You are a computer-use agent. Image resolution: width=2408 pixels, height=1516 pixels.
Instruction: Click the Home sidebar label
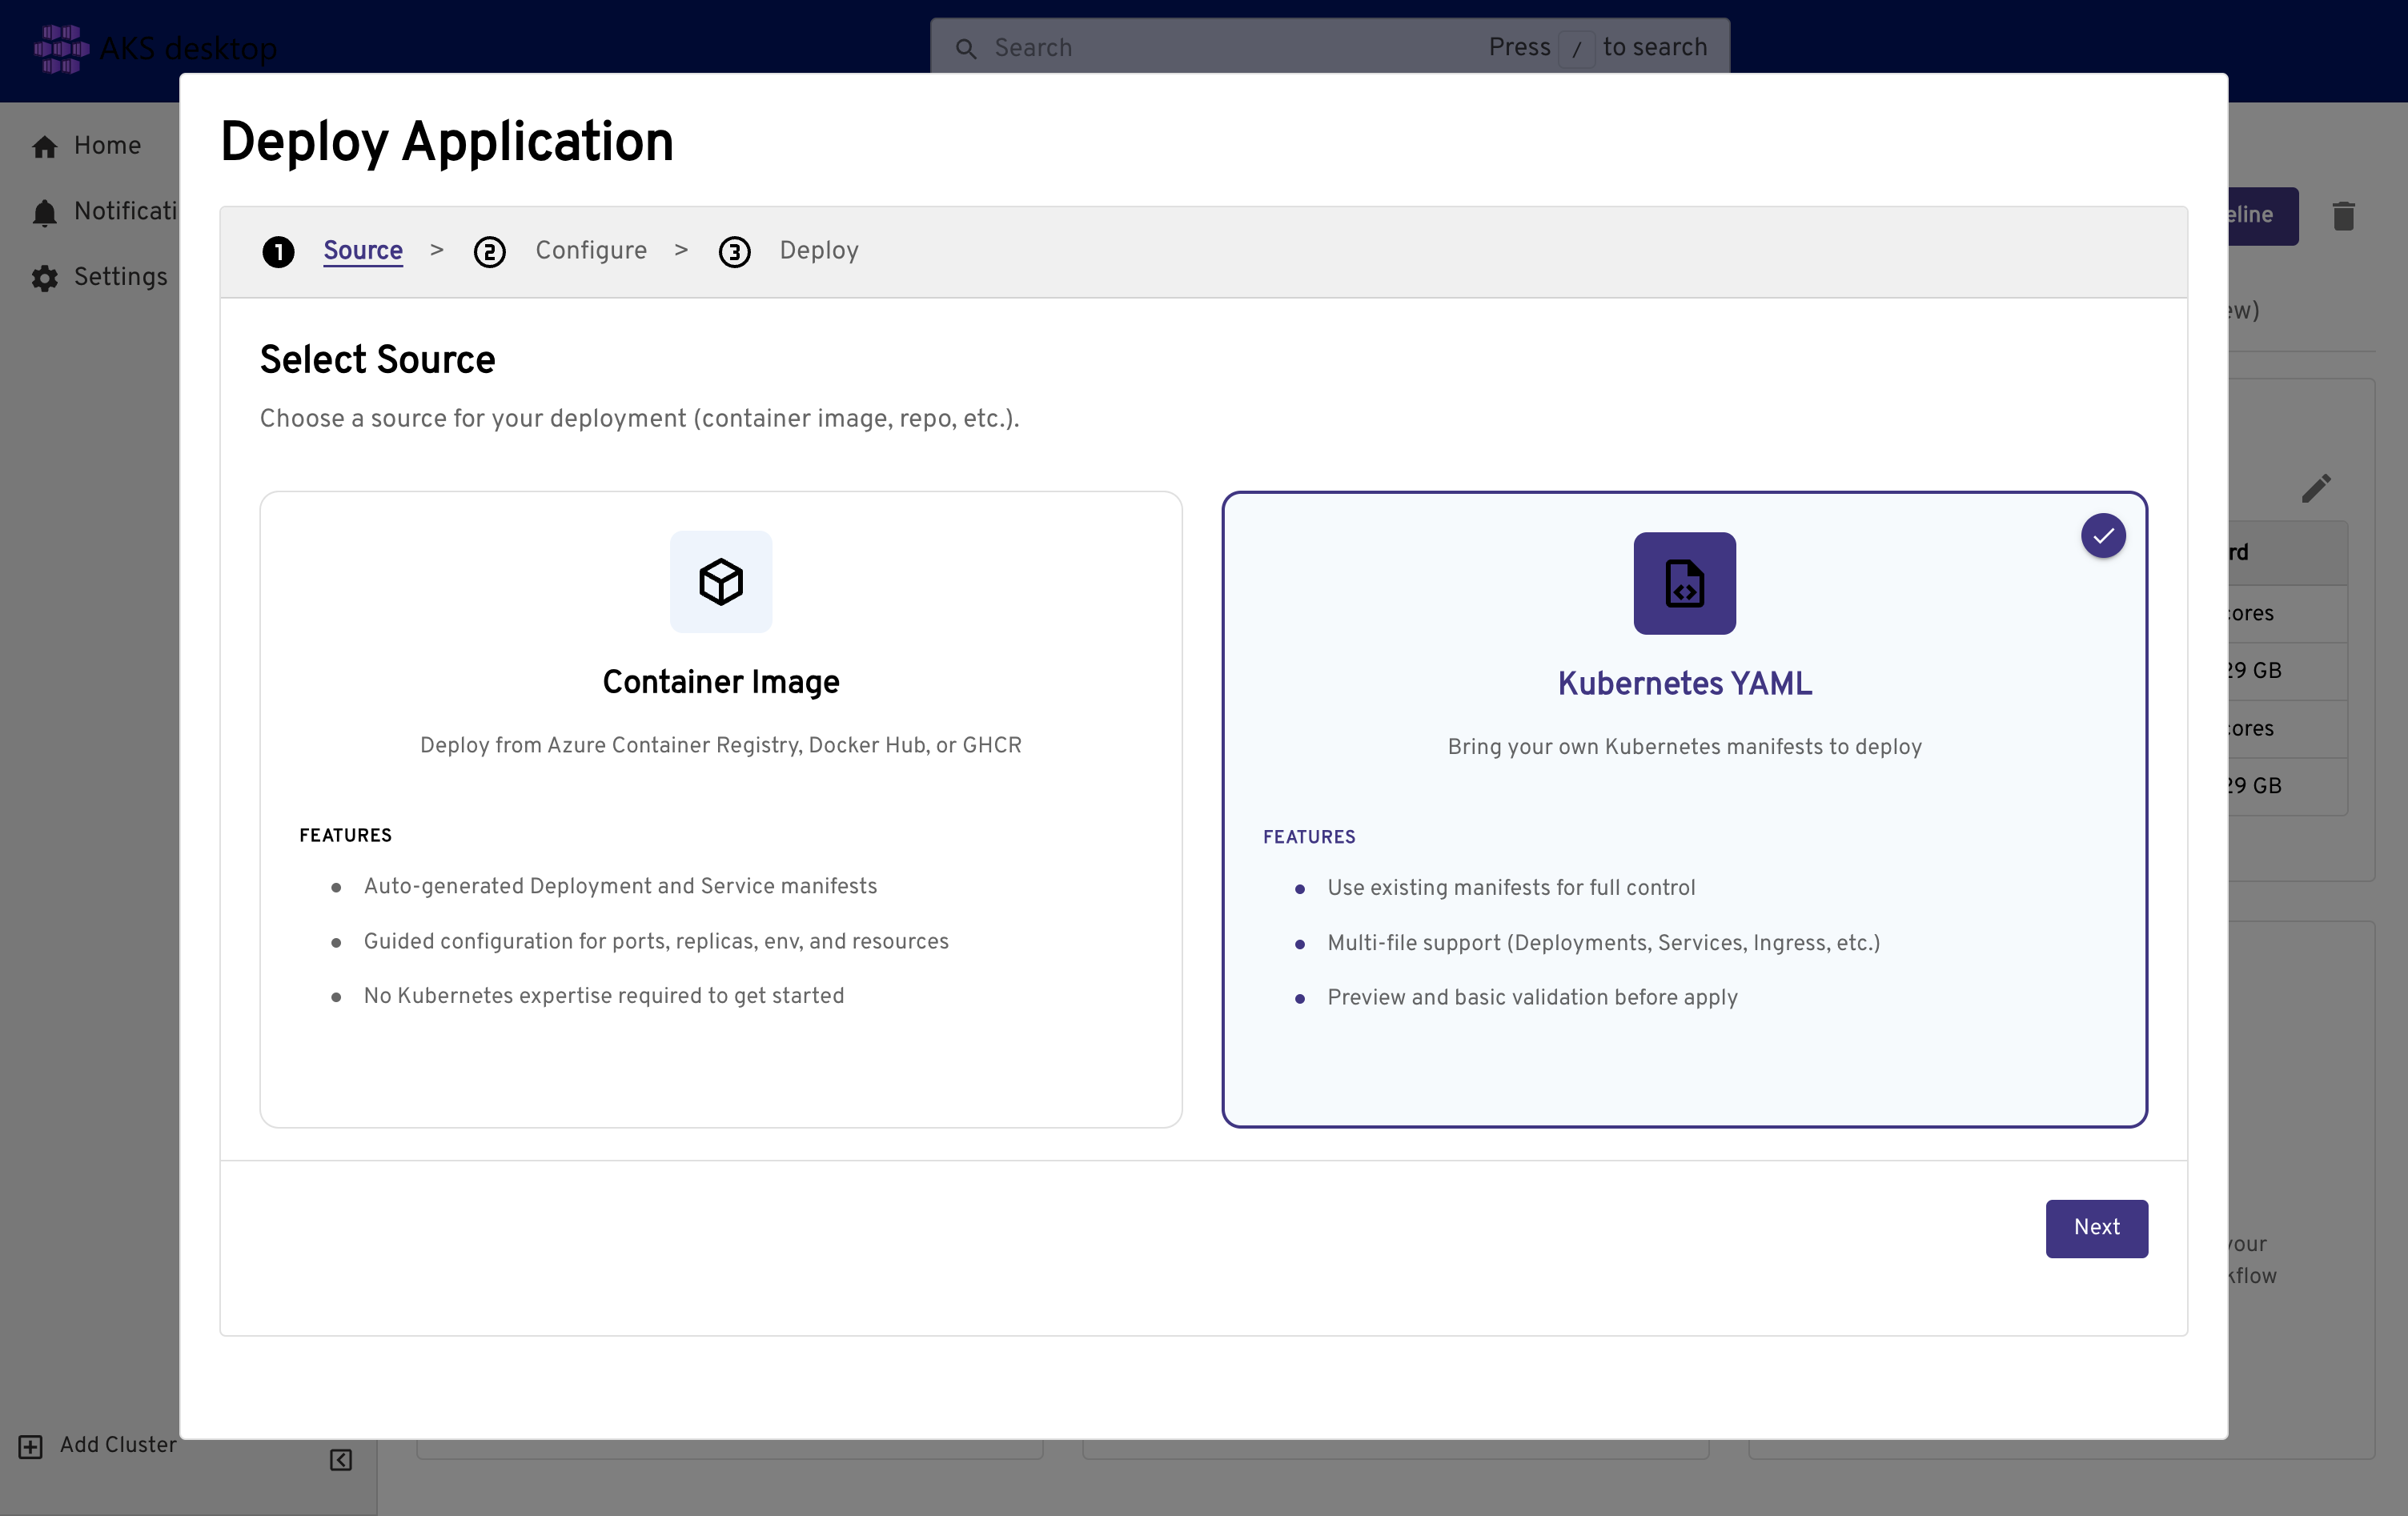pos(107,146)
